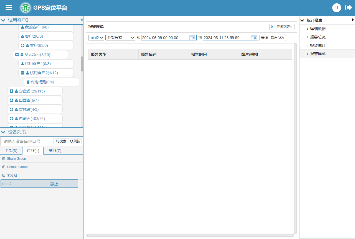Expand the 安徽省 tree node
This screenshot has height=239, width=355.
point(11,91)
